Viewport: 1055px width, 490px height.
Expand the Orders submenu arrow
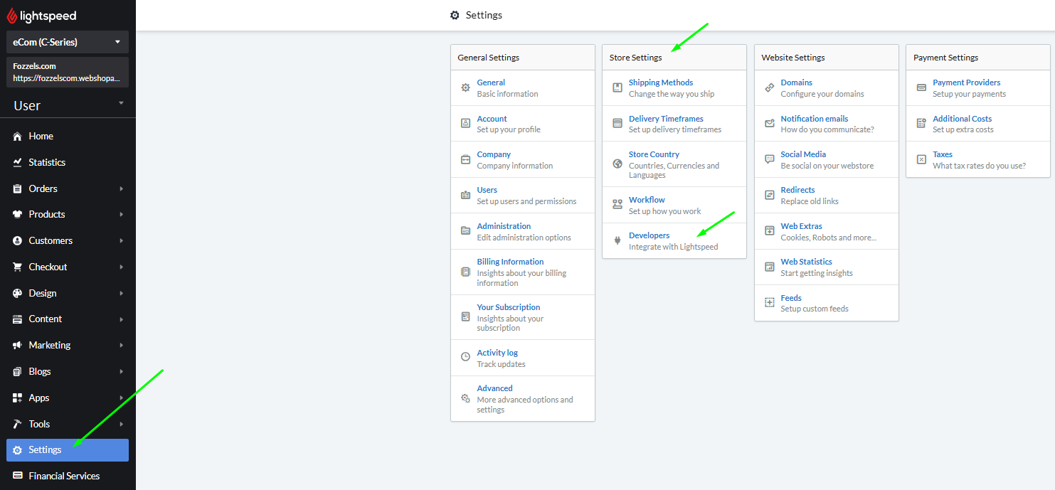(x=122, y=188)
